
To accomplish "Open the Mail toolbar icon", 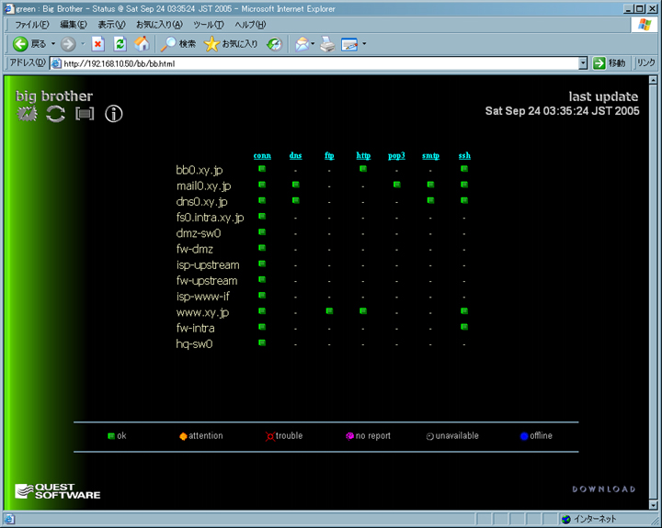I will click(x=302, y=43).
